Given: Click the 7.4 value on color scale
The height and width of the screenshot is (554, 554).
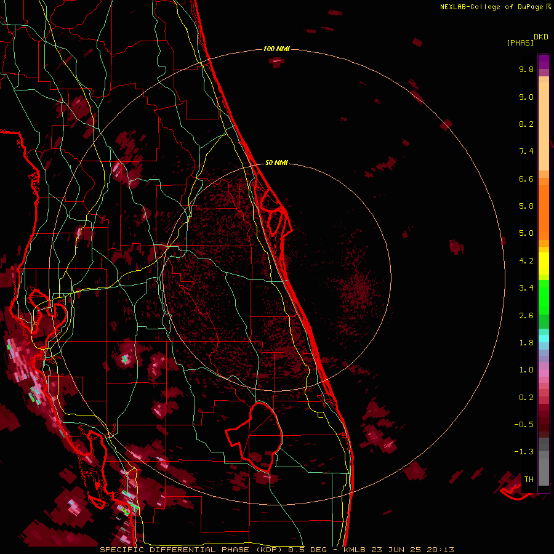Looking at the screenshot, I should 526,151.
